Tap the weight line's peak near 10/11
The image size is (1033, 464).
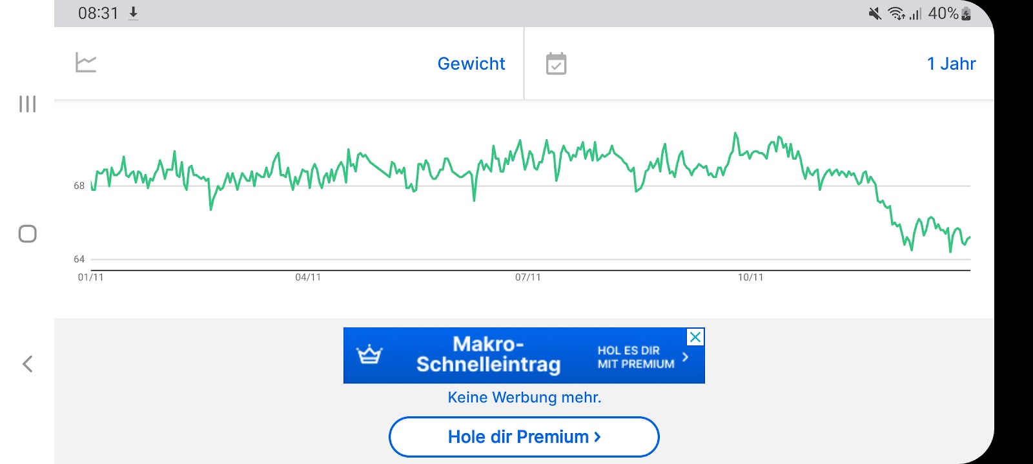tap(735, 134)
